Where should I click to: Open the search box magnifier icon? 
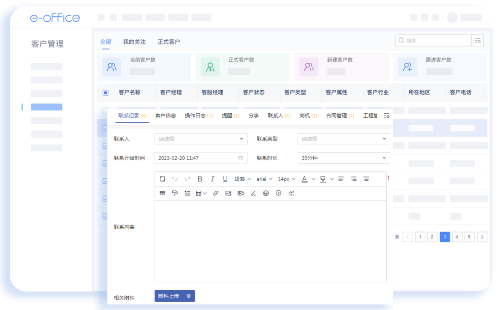tap(401, 40)
